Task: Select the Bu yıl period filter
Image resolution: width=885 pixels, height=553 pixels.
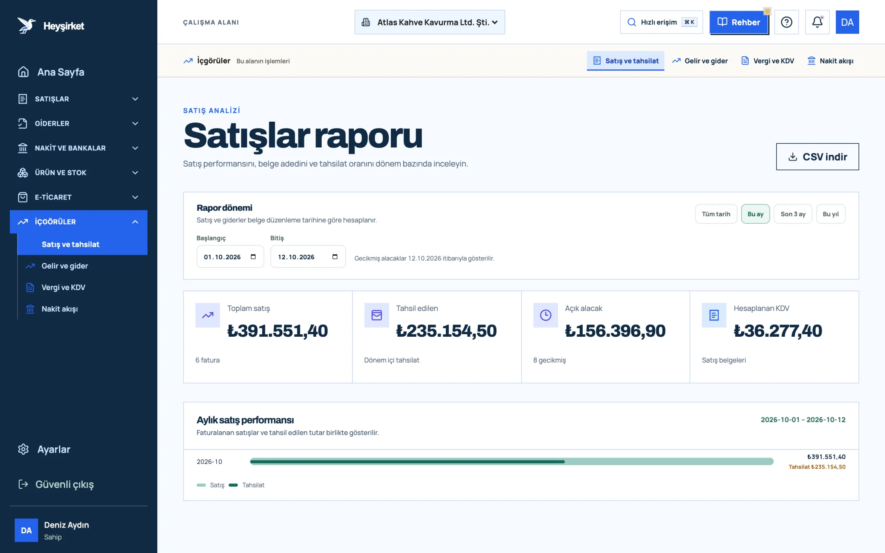Action: 831,214
